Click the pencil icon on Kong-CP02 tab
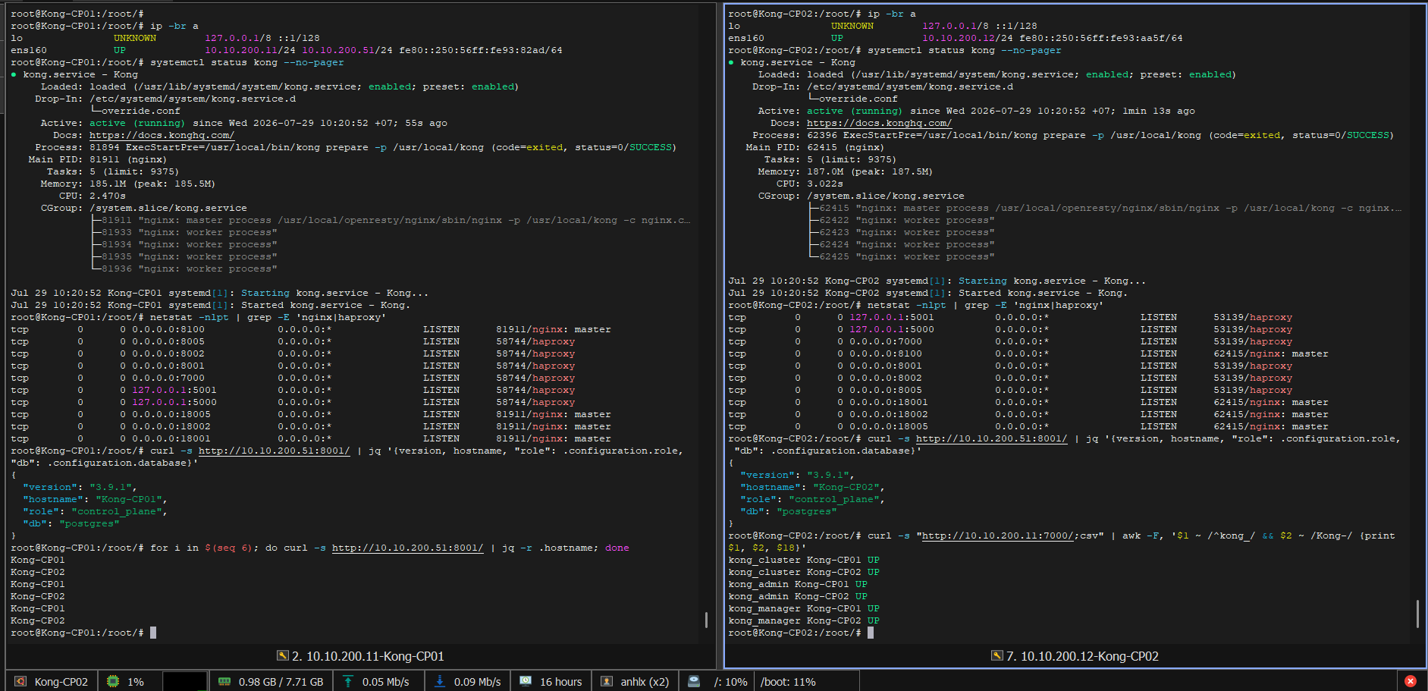This screenshot has height=691, width=1428. pyautogui.click(x=997, y=655)
